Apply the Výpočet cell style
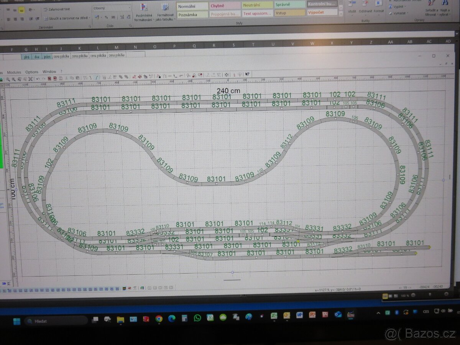This screenshot has height=345, width=460. tap(322, 12)
